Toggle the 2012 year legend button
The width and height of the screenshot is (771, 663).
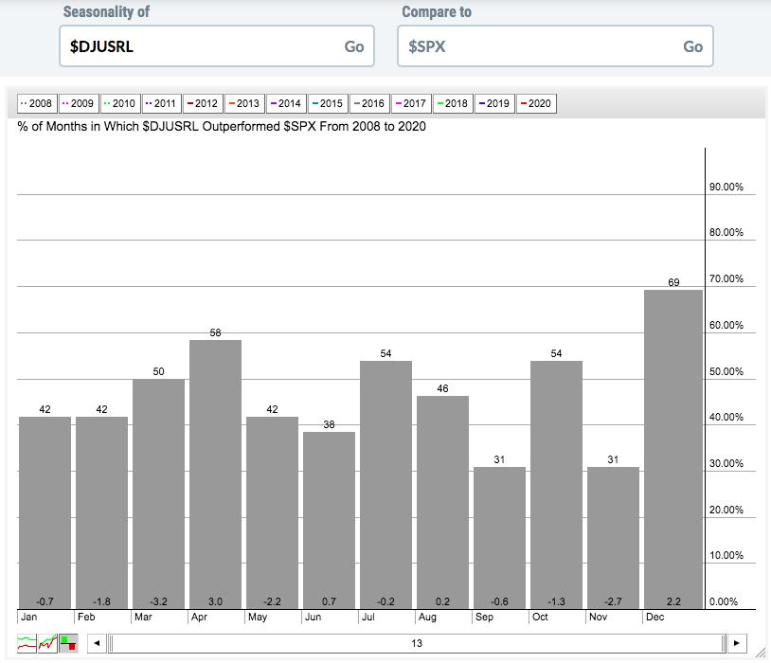tap(201, 103)
